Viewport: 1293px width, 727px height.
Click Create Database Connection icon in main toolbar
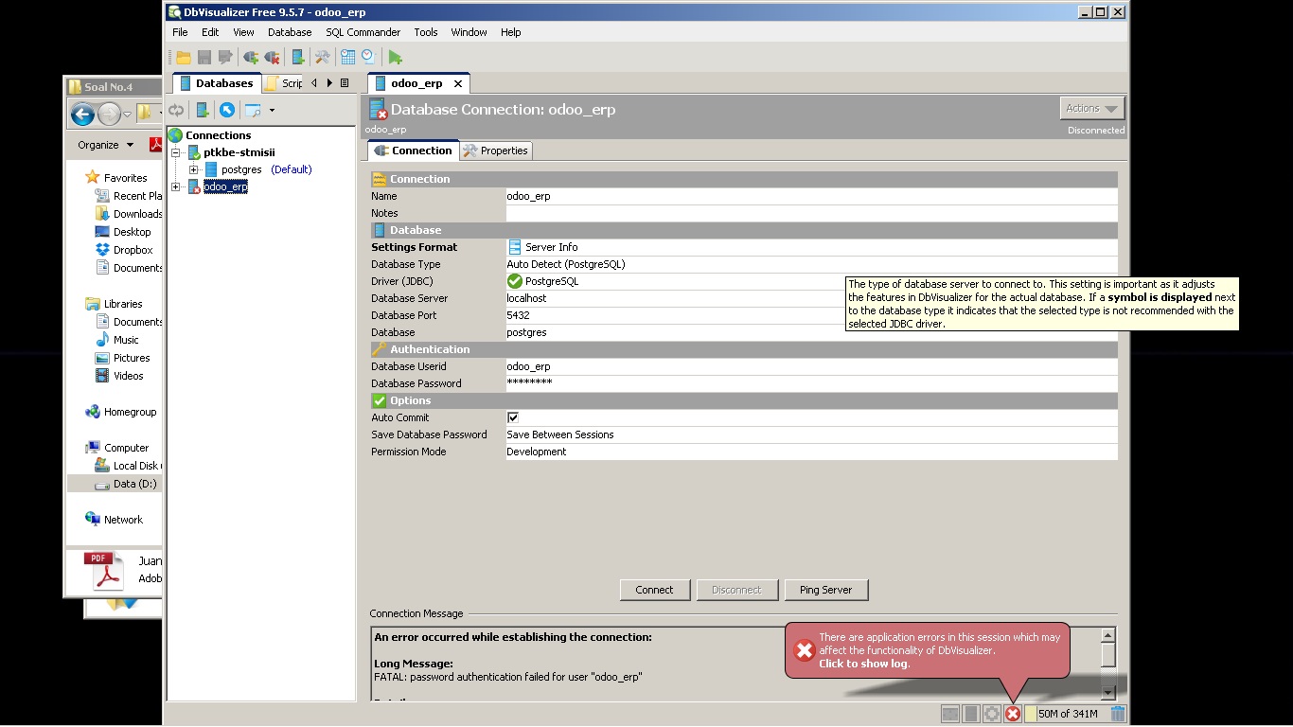click(298, 58)
